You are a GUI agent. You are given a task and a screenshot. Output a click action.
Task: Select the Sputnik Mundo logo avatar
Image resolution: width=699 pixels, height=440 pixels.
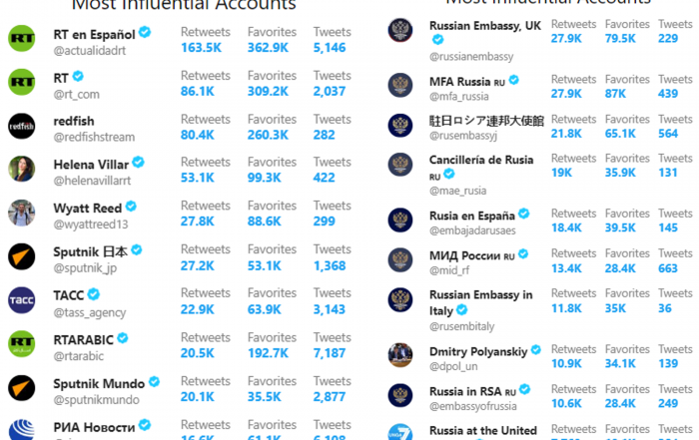coord(21,388)
